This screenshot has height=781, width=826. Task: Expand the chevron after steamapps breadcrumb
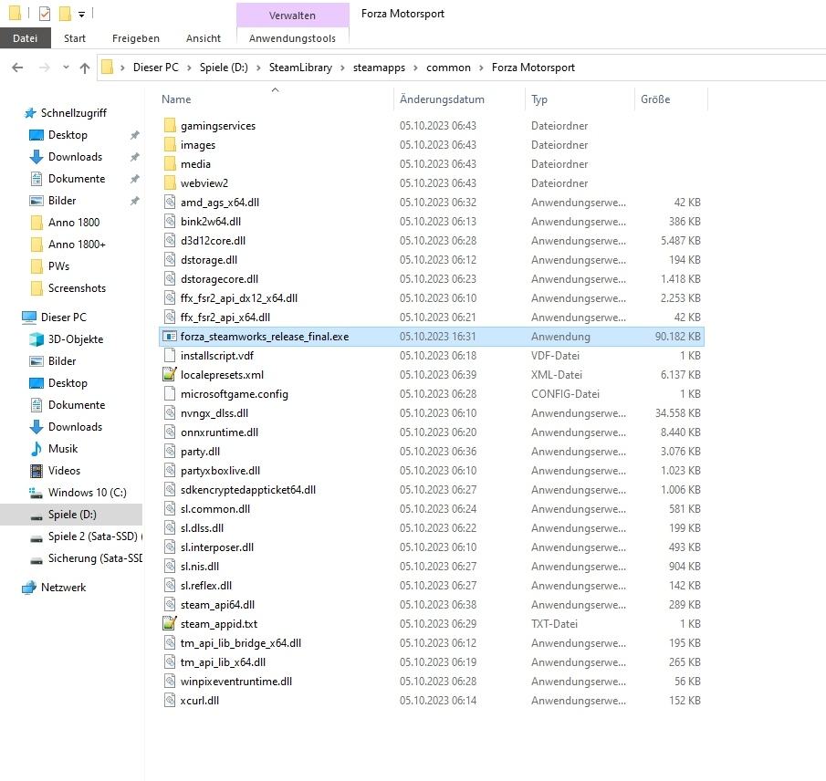(x=415, y=68)
